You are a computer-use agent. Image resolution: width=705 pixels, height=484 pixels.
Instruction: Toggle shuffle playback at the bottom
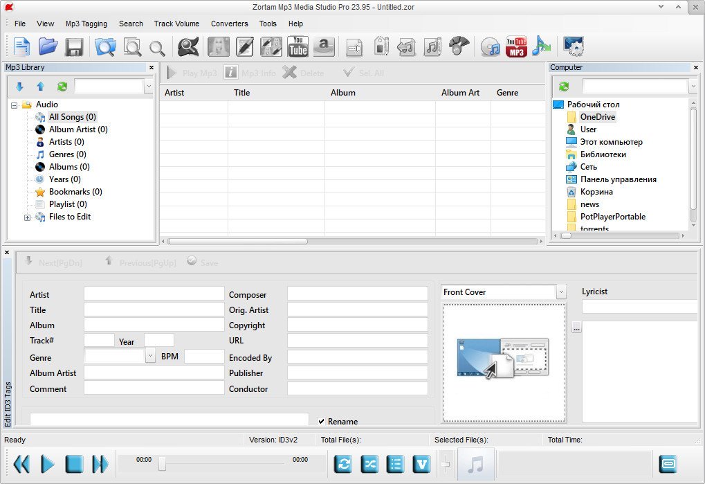click(369, 464)
